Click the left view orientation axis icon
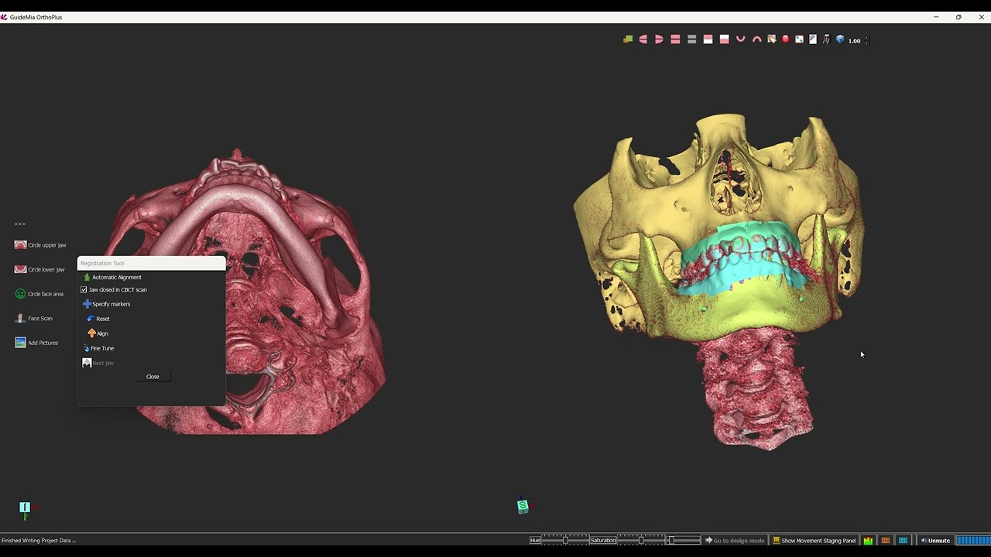Image resolution: width=991 pixels, height=557 pixels. (26, 507)
